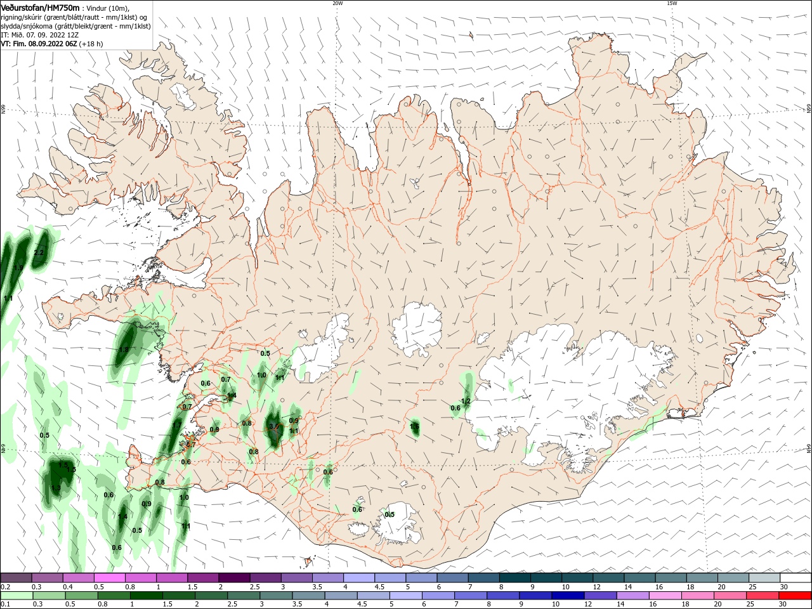
Task: Click the '30' label on the top scale
Action: [784, 587]
